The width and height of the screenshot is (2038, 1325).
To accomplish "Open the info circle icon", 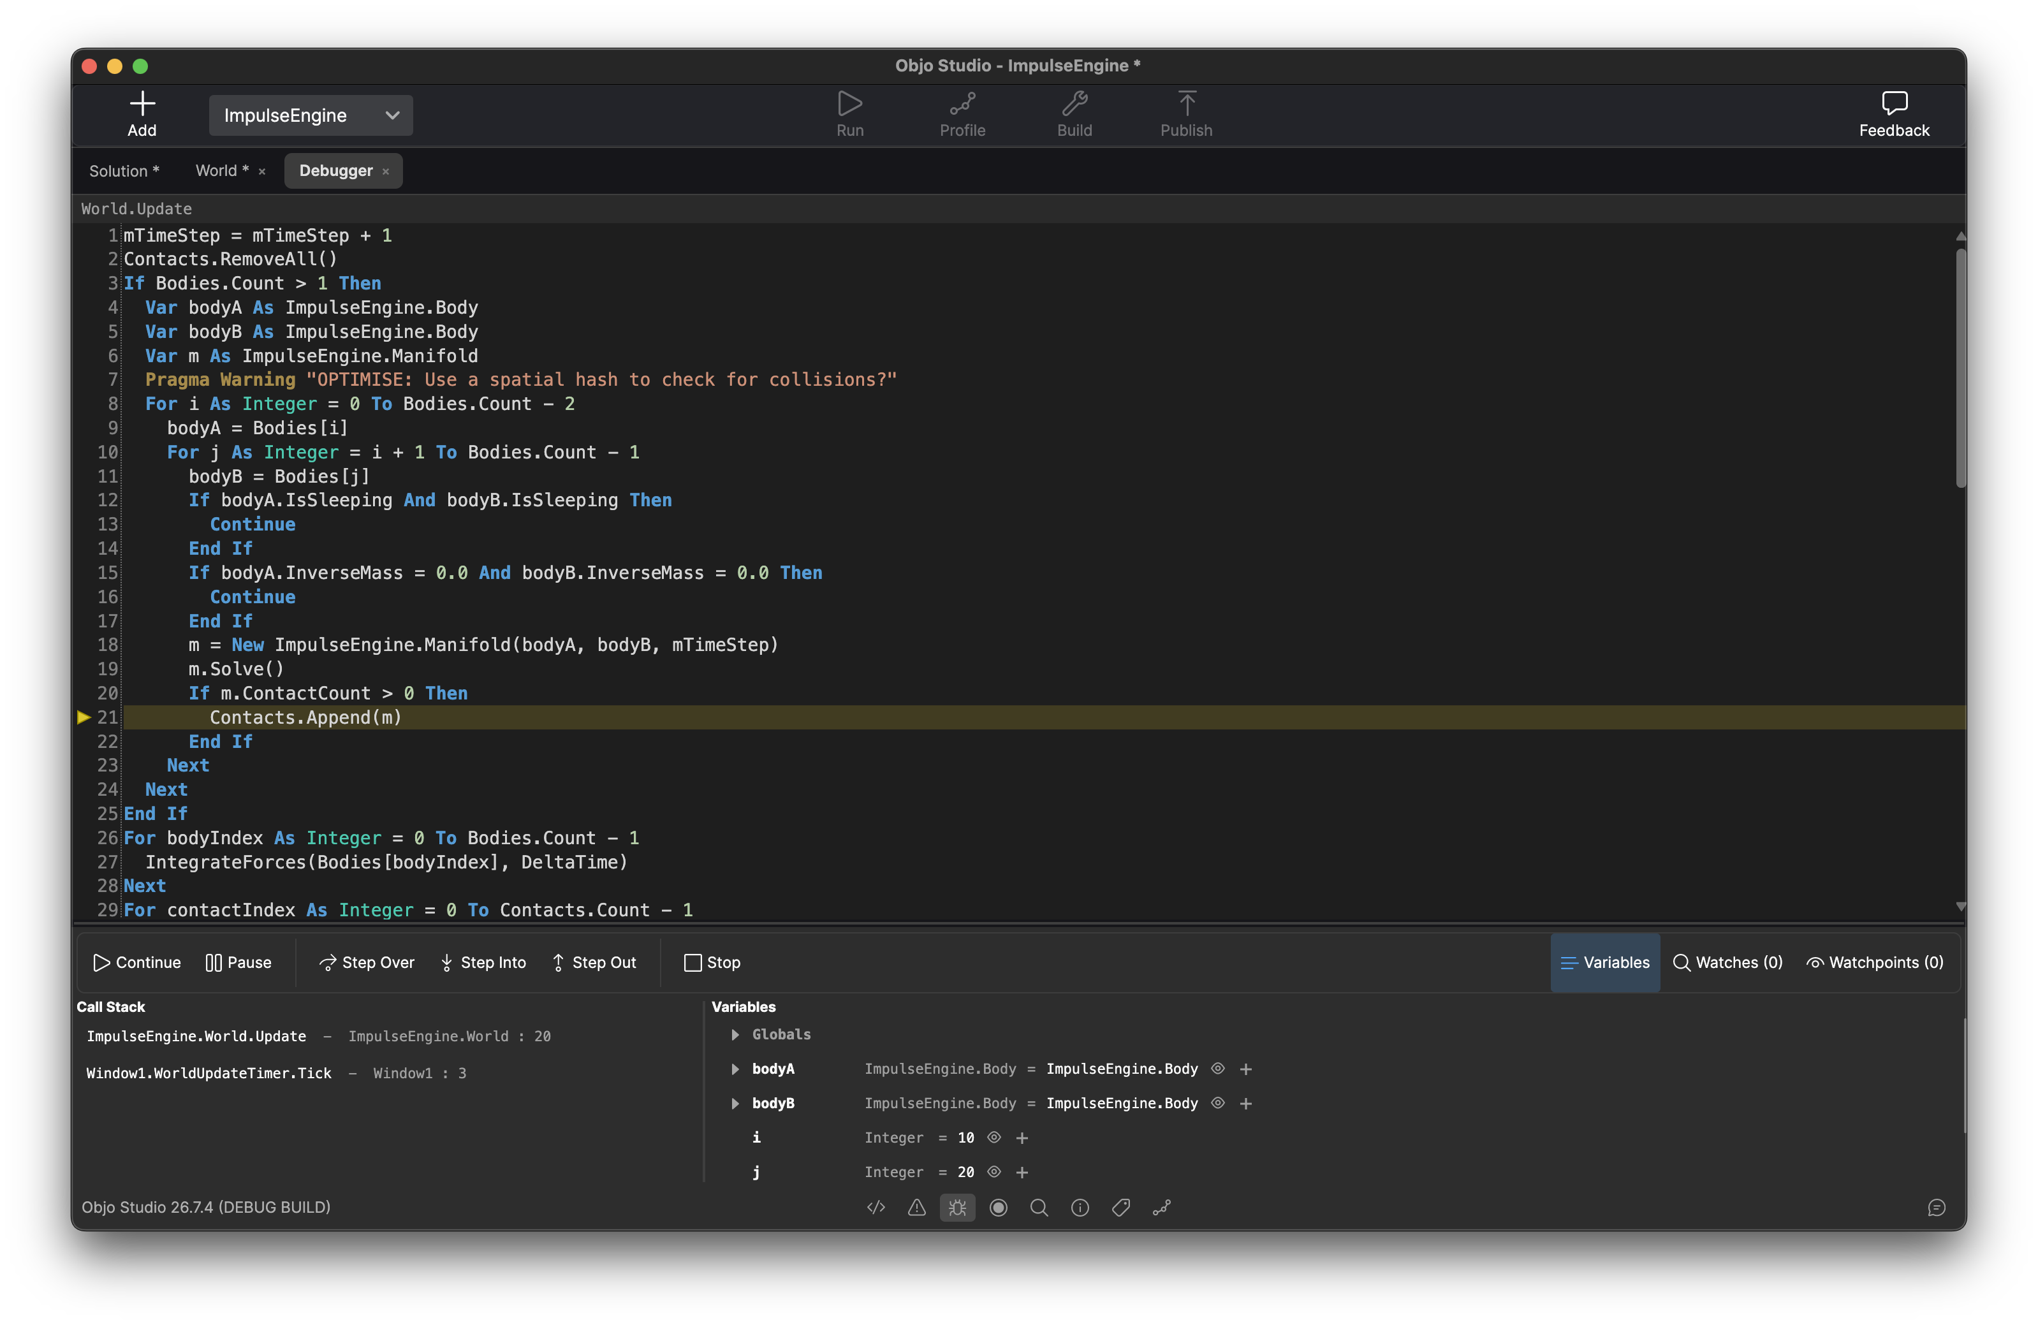I will click(1080, 1207).
